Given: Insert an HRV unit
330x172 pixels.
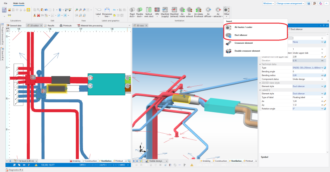Looking at the screenshot, I should point(157,12).
